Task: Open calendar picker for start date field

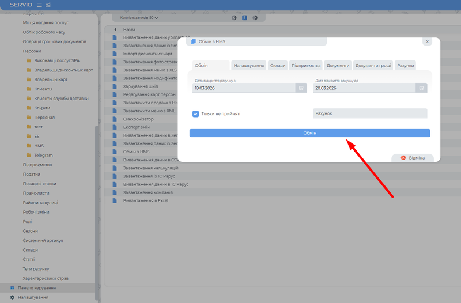Action: point(301,88)
